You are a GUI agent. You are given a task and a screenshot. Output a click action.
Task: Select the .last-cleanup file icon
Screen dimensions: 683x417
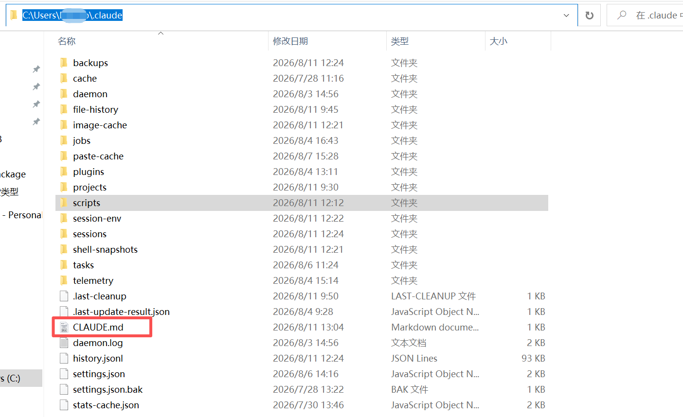(x=64, y=296)
